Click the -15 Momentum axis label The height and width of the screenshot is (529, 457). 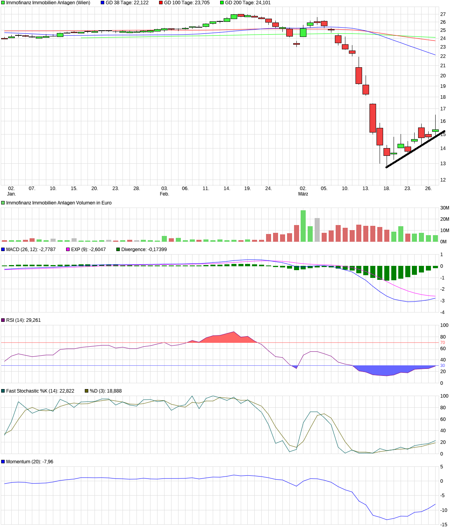444,524
